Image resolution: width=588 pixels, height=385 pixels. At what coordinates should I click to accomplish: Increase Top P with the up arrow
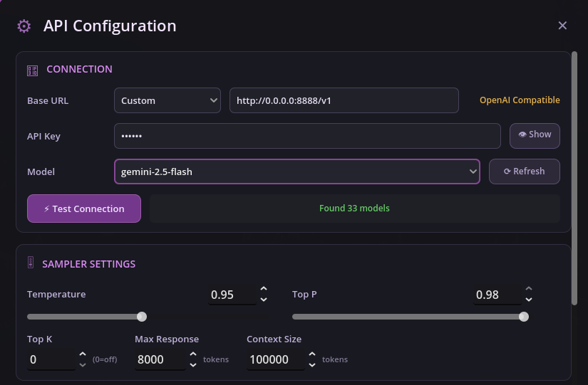pyautogui.click(x=529, y=289)
